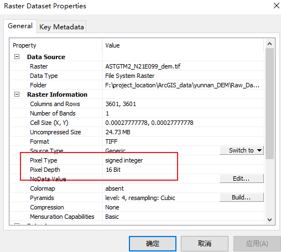Confirm with the 确定 button
Image resolution: width=281 pixels, height=252 pixels.
point(153,244)
